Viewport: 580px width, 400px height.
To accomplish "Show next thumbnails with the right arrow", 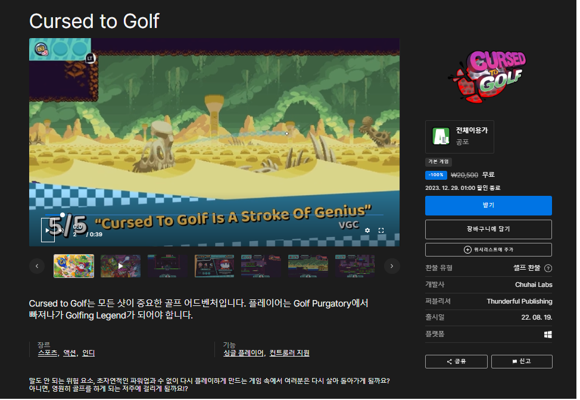I will [x=392, y=266].
